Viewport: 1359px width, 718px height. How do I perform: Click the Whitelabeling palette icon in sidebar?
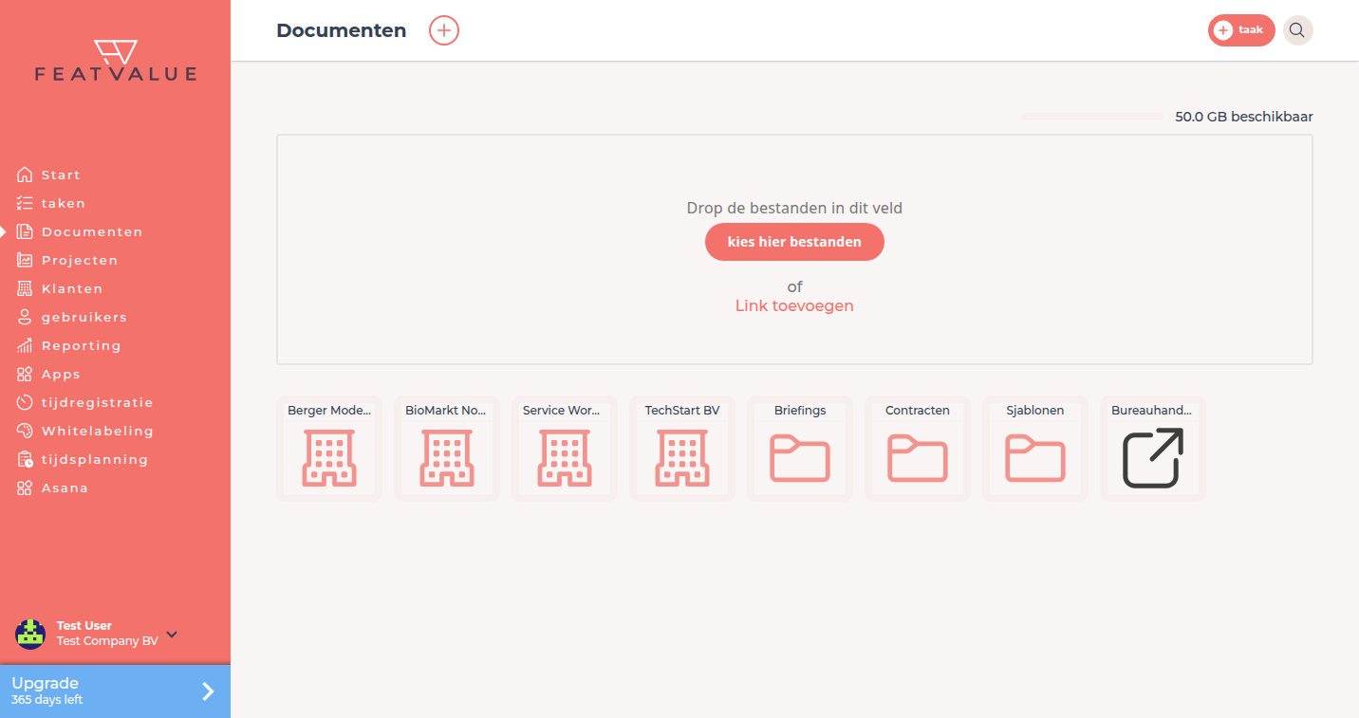pos(25,431)
